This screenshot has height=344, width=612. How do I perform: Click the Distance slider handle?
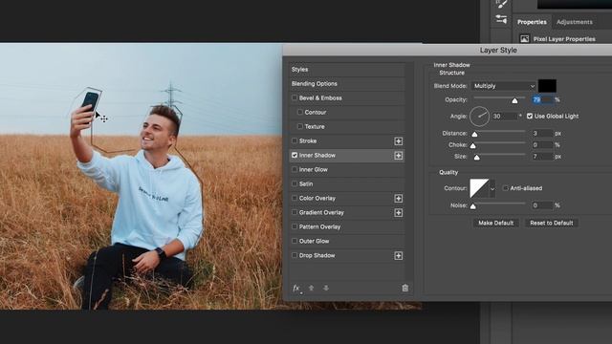474,134
